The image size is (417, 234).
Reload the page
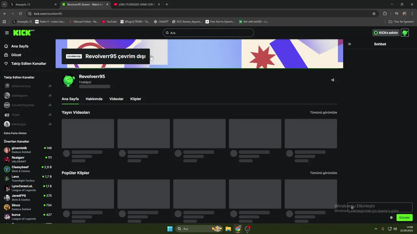click(x=20, y=14)
